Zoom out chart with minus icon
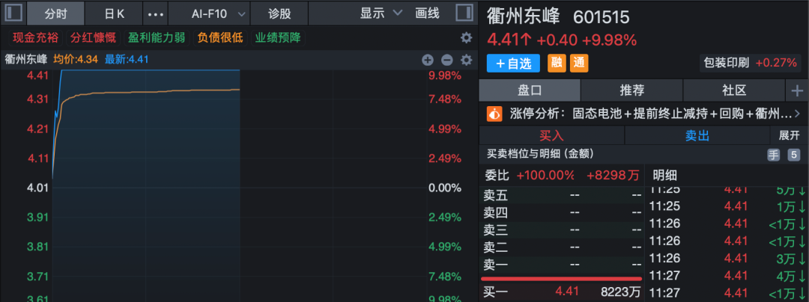The width and height of the screenshot is (809, 302). click(446, 60)
